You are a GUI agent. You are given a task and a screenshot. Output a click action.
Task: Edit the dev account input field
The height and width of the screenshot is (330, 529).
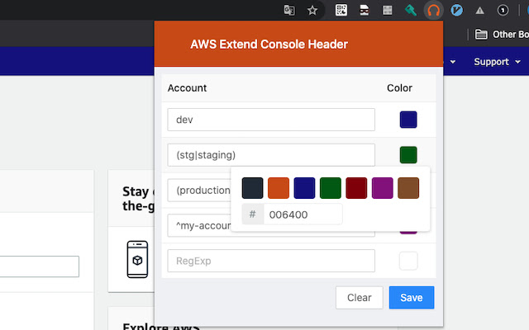pos(271,120)
